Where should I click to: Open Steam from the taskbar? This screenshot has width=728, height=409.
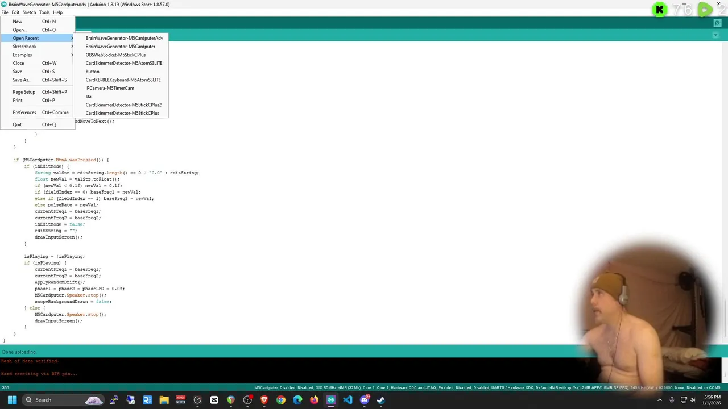pyautogui.click(x=380, y=400)
